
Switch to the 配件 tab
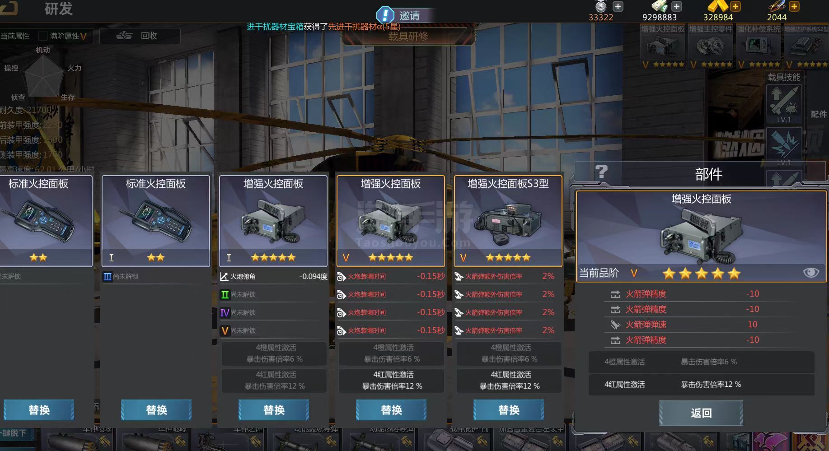click(818, 114)
